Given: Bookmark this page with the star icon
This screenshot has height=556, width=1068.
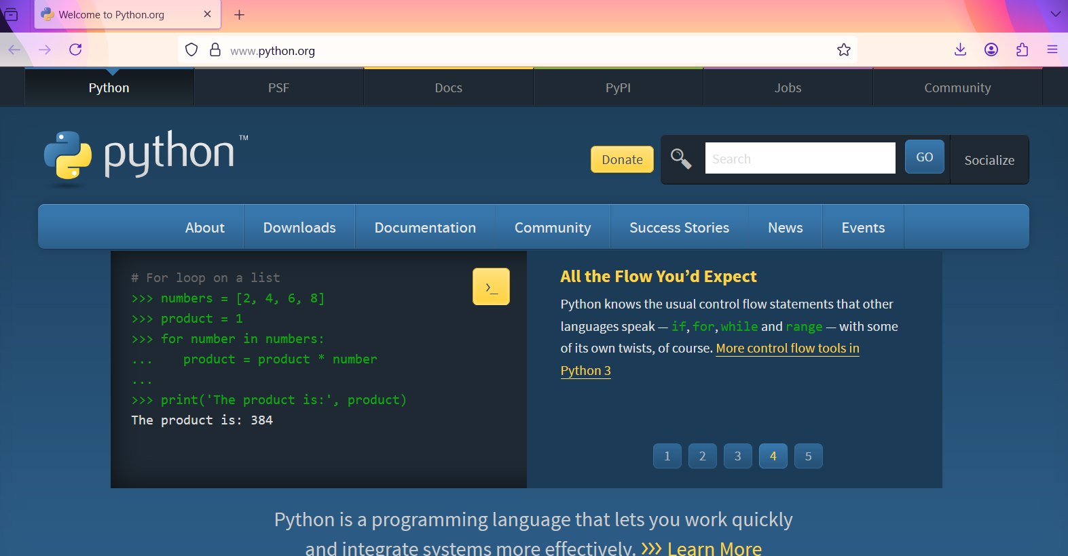Looking at the screenshot, I should (x=844, y=49).
